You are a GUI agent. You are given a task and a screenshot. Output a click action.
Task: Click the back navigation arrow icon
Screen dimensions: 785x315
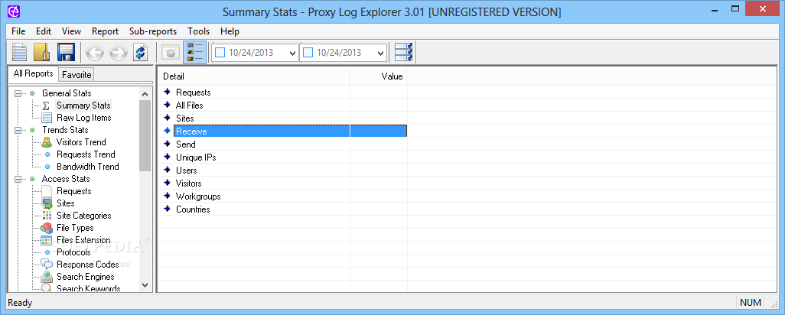95,53
